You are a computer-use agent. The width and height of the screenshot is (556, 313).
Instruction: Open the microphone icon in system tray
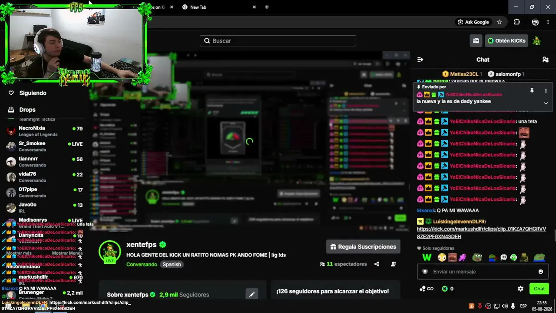coord(513,306)
